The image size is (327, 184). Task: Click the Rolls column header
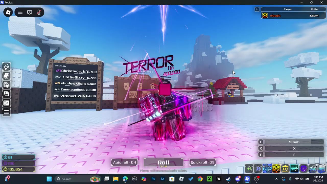pos(314,9)
